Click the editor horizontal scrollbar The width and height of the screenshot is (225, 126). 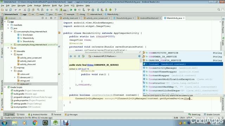point(124,112)
